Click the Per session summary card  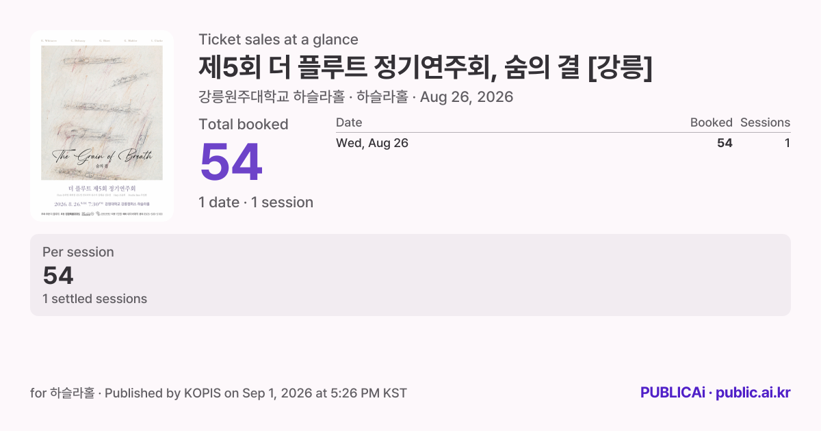pyautogui.click(x=410, y=275)
